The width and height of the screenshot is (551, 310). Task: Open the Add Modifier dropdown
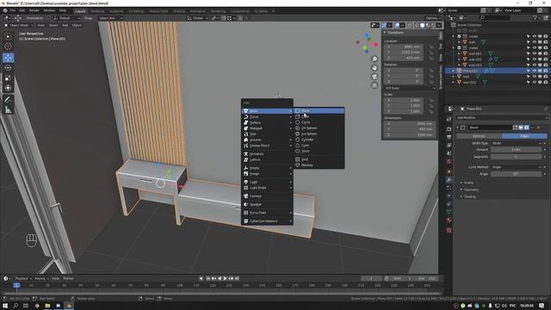point(501,118)
